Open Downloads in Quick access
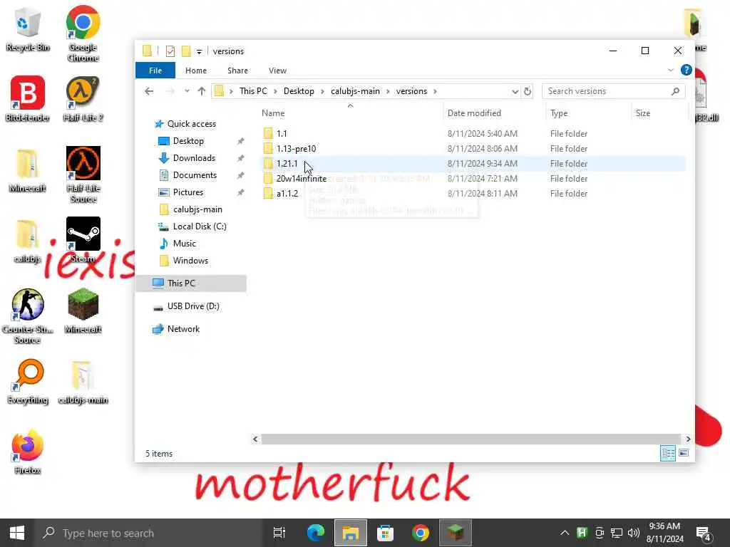The width and height of the screenshot is (730, 547). point(194,158)
